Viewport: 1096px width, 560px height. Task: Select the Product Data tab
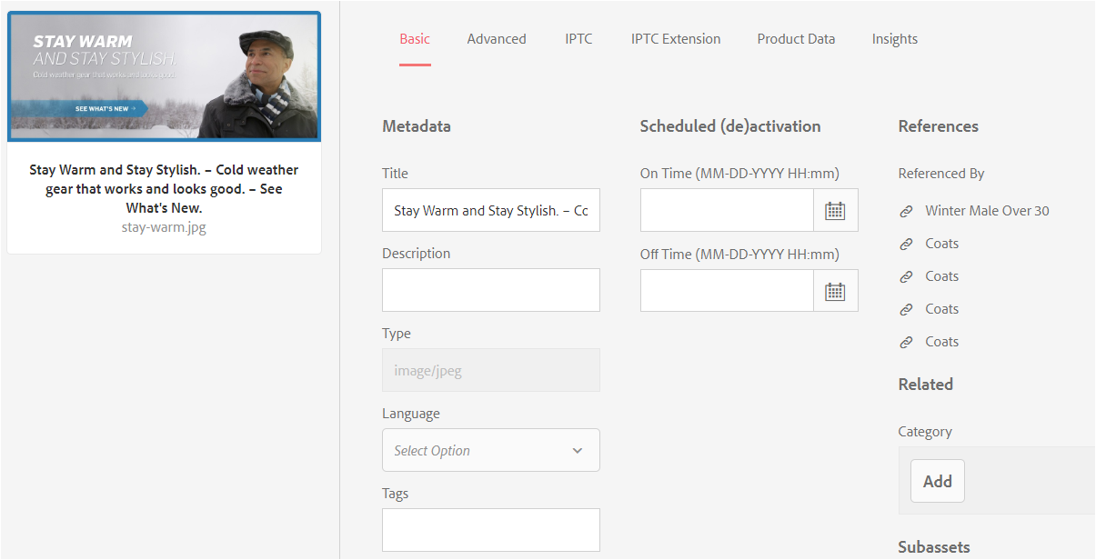pyautogui.click(x=796, y=39)
